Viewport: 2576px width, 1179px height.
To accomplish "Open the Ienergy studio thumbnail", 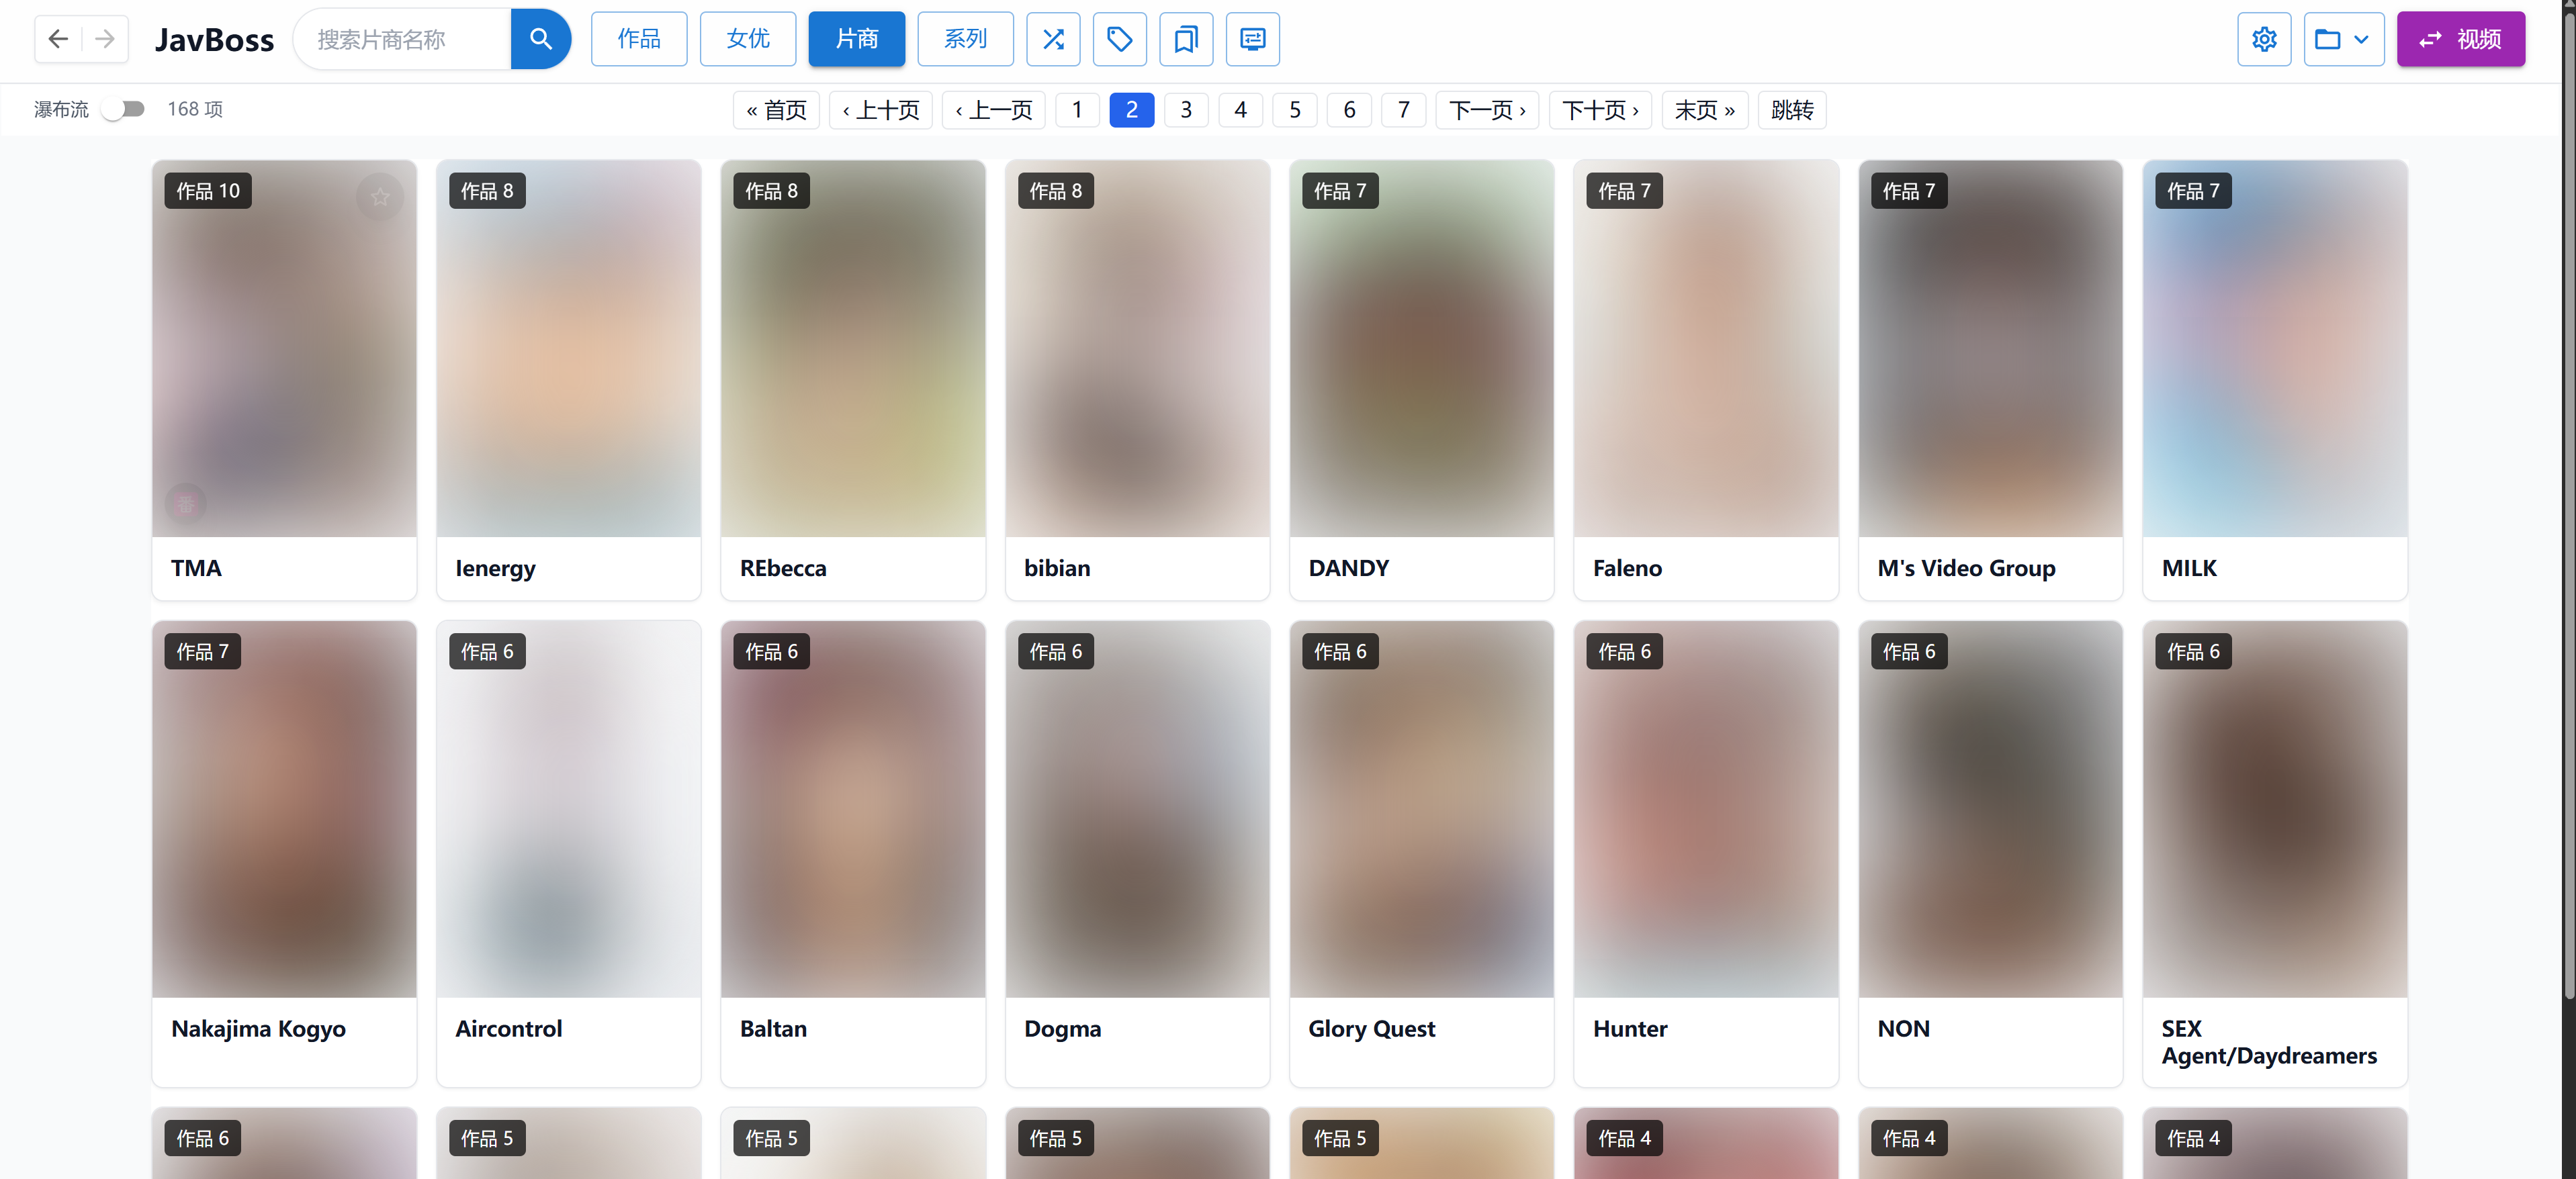I will 569,348.
